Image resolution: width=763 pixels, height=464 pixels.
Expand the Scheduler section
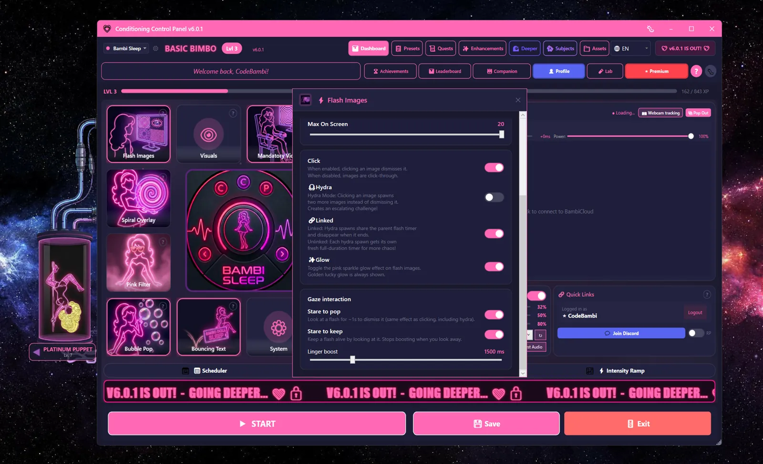click(x=205, y=371)
